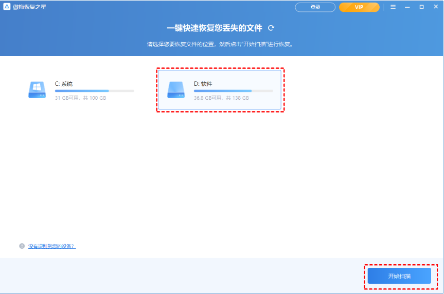
Task: Click the 傲梅恢复之星 app logo icon
Action: tap(7, 7)
